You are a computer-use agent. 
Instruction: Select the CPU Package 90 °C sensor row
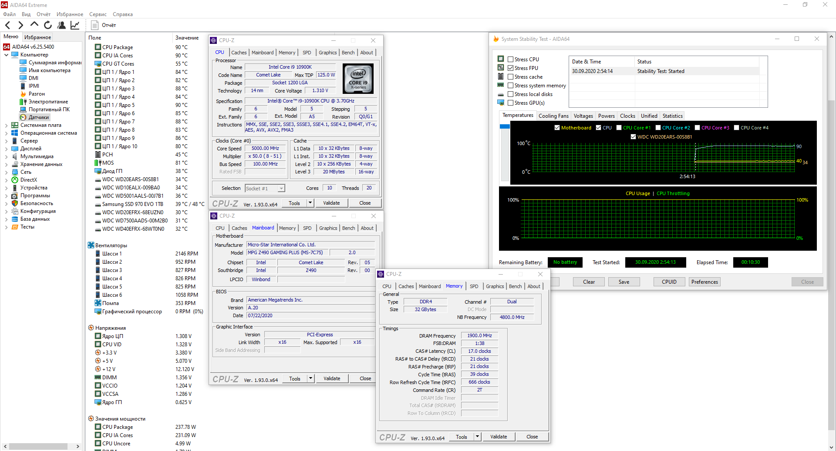(x=146, y=47)
